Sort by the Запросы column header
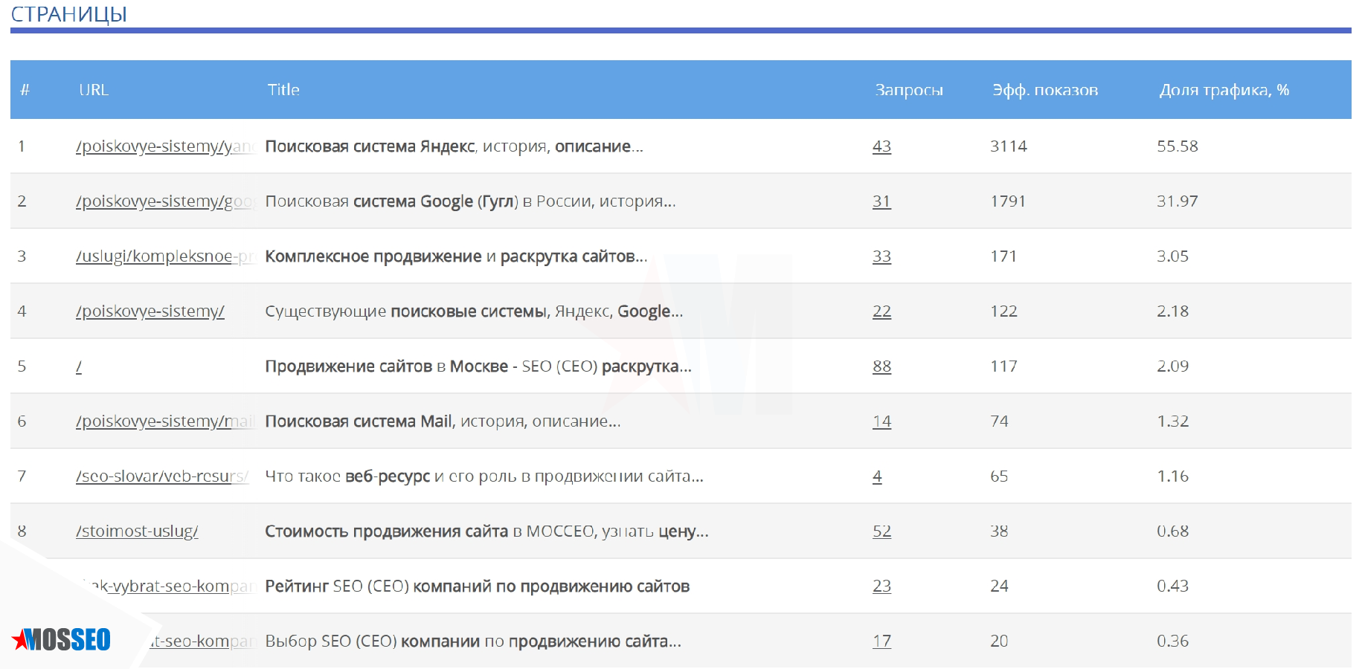 pos(908,90)
